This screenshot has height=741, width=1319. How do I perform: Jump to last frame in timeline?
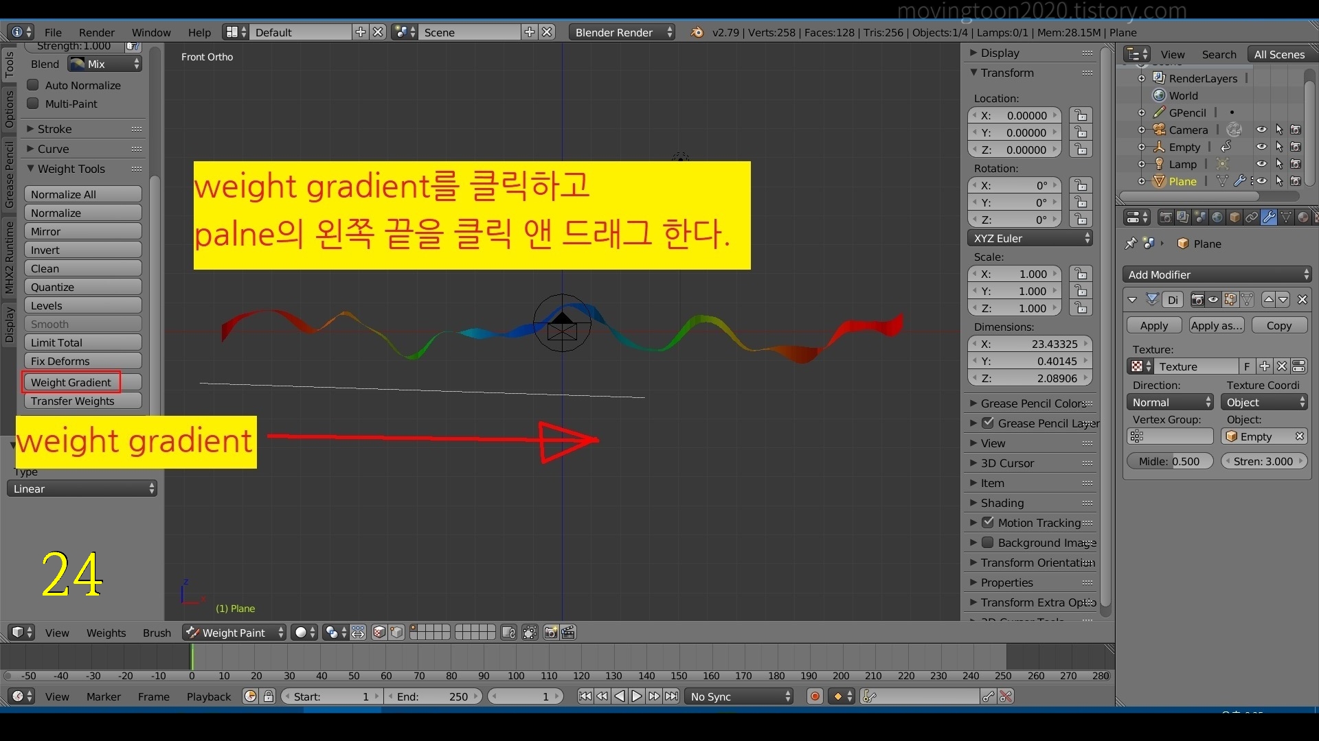(672, 696)
